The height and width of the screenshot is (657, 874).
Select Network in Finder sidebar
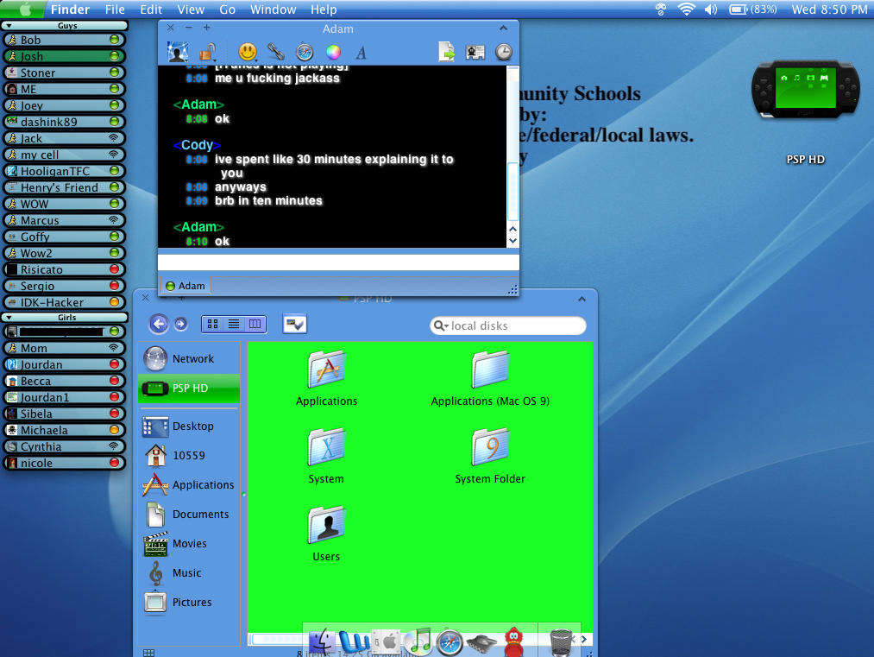[189, 358]
